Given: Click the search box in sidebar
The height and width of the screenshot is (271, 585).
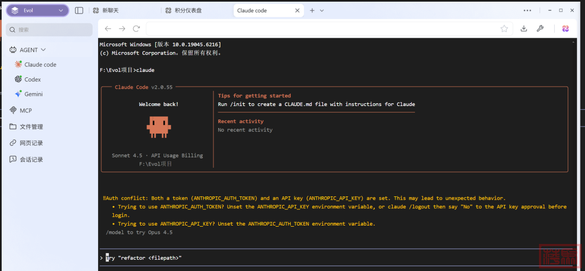Looking at the screenshot, I should click(x=49, y=30).
